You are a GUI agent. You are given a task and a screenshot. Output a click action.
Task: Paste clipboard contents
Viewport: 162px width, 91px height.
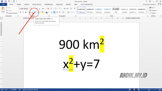click(3, 10)
